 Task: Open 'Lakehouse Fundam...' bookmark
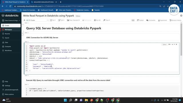click(10, 10)
